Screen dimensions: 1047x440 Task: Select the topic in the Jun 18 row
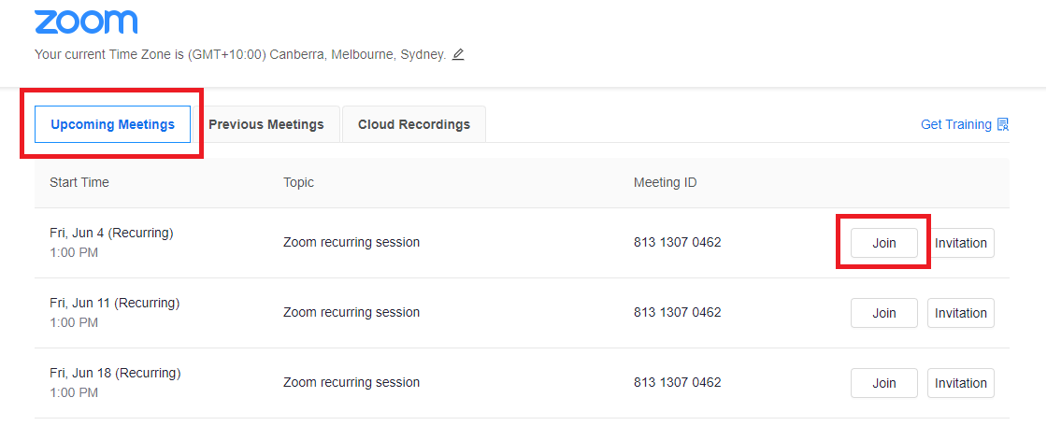(351, 383)
